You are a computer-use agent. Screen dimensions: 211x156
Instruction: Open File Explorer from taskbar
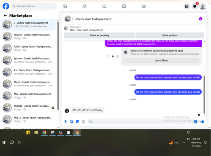pos(36,132)
